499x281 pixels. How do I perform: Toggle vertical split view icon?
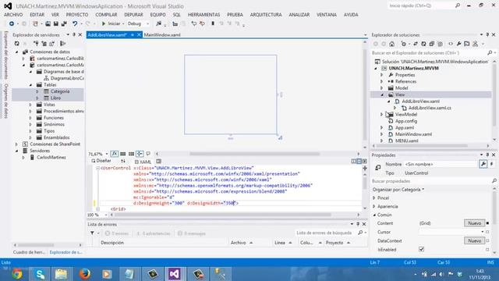pos(353,162)
